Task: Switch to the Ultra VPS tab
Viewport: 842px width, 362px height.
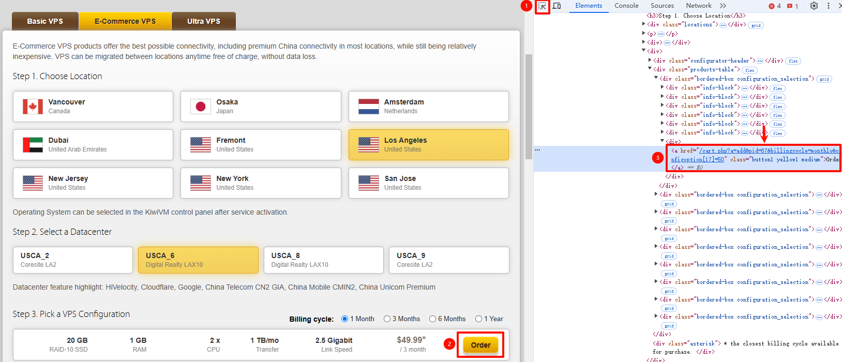Action: click(x=203, y=21)
